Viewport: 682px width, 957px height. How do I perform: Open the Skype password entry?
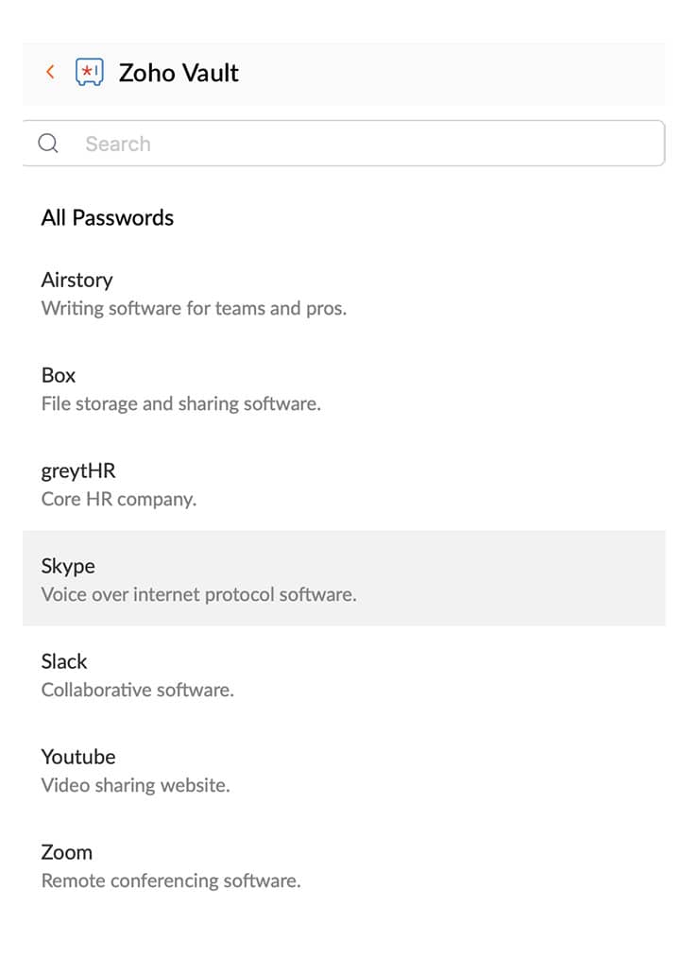[x=67, y=566]
